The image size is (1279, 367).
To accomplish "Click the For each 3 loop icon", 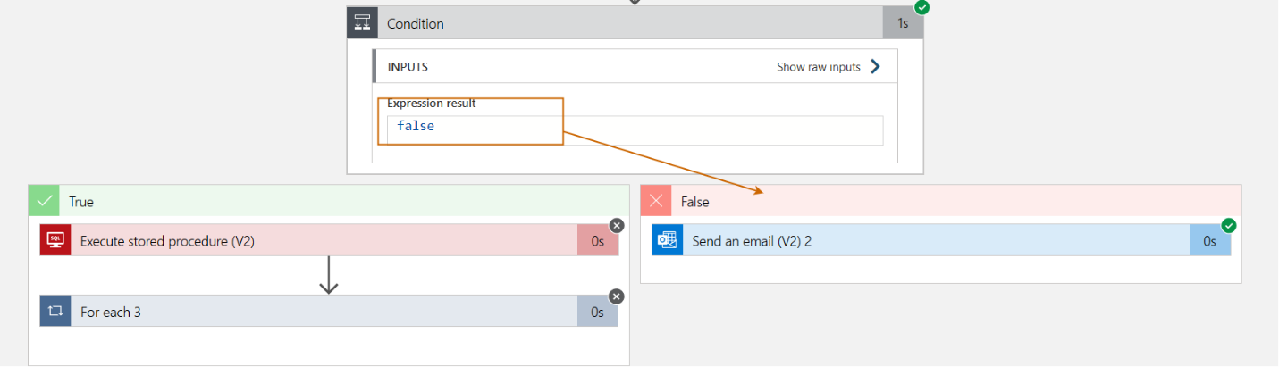I will (55, 312).
